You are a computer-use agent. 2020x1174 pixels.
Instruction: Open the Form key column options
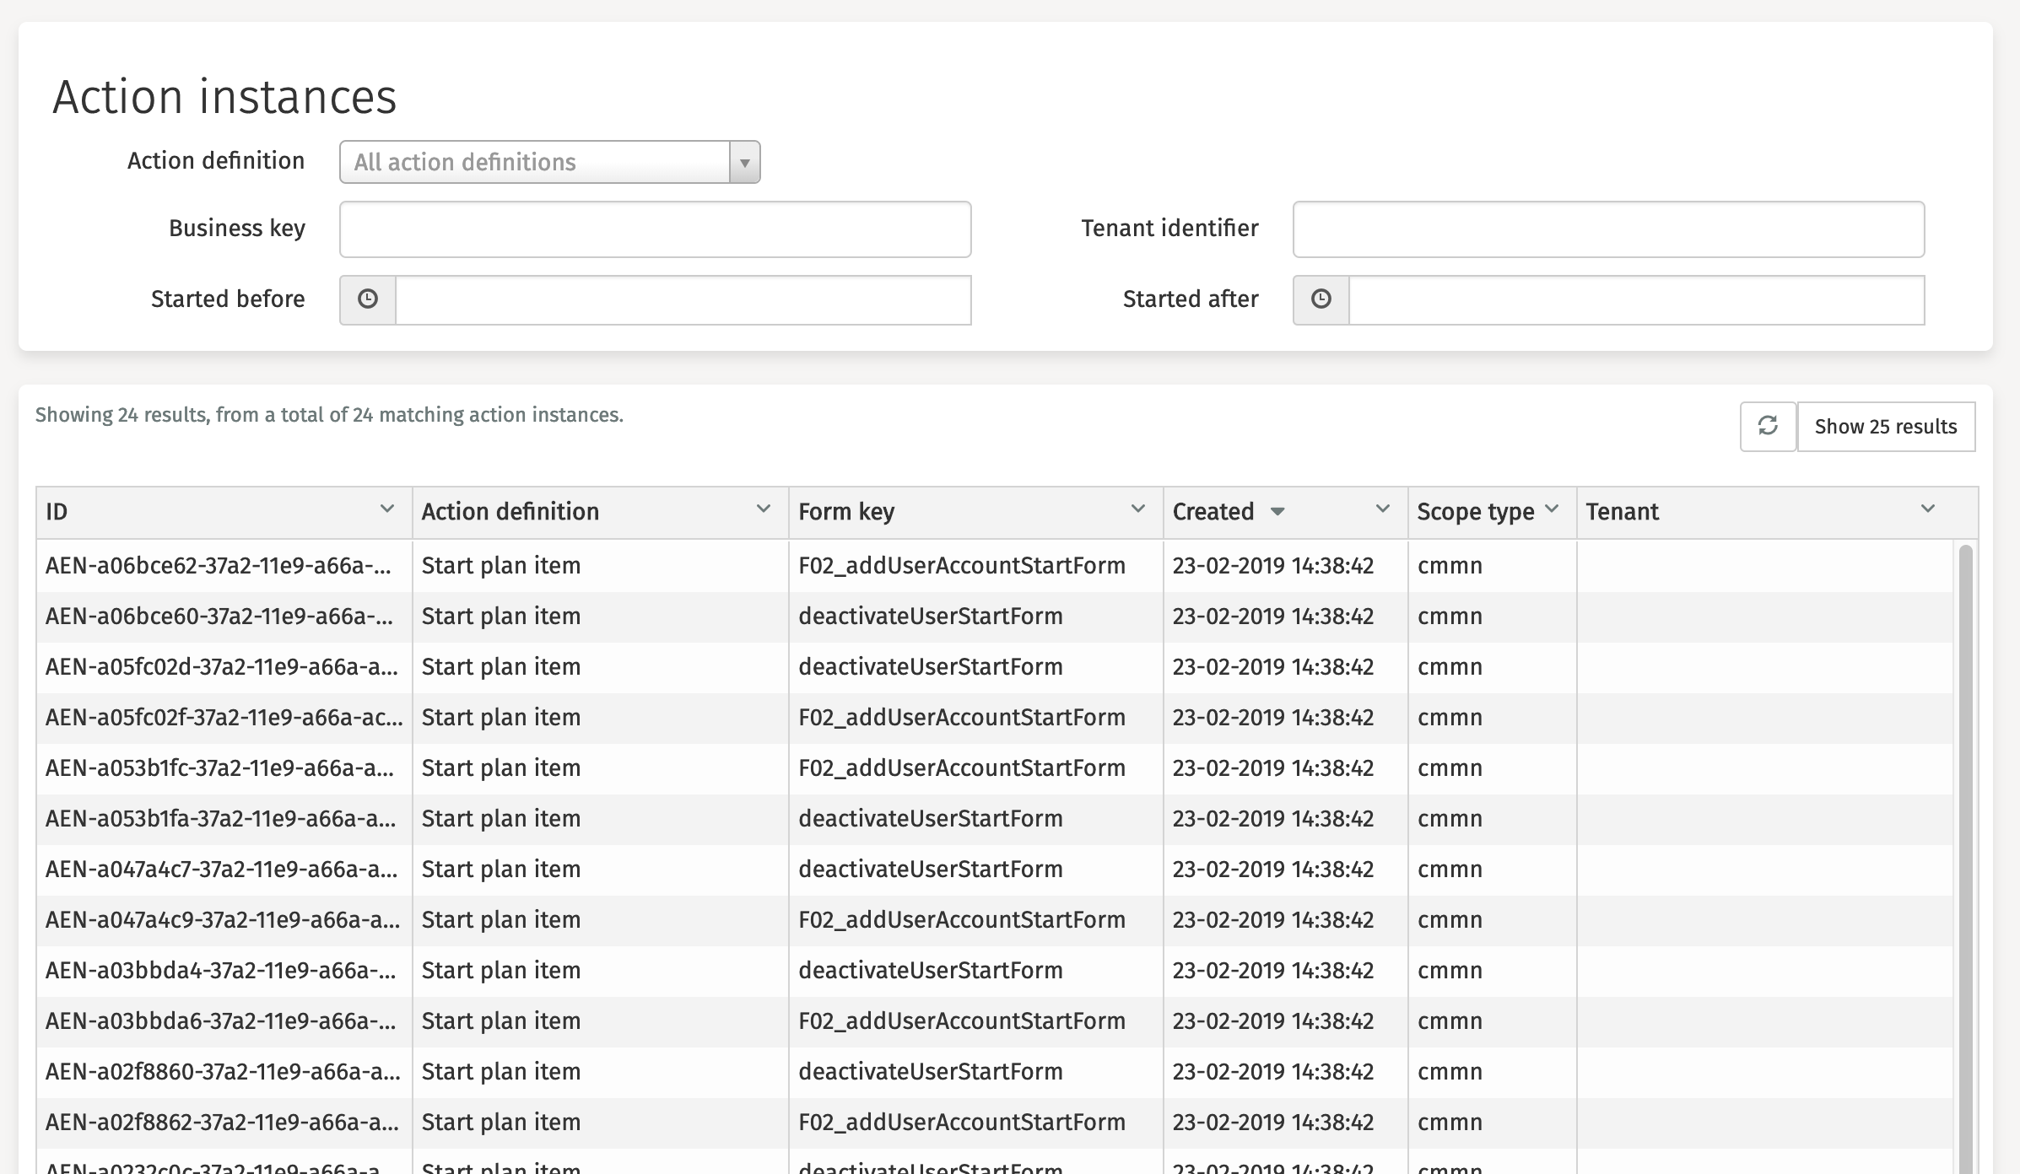(x=1139, y=509)
